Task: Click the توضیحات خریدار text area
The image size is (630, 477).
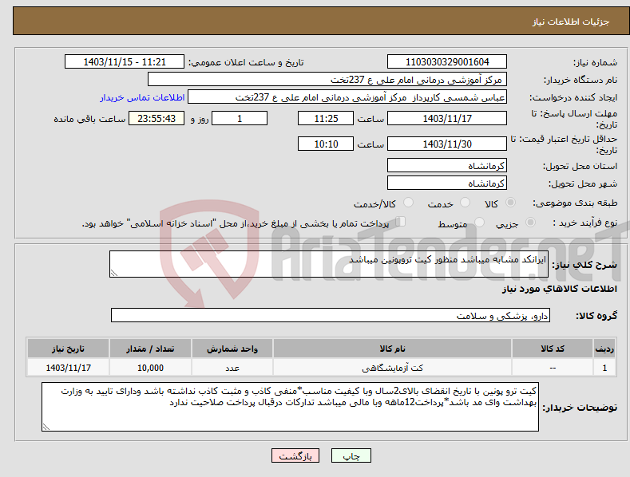Action: tap(290, 407)
